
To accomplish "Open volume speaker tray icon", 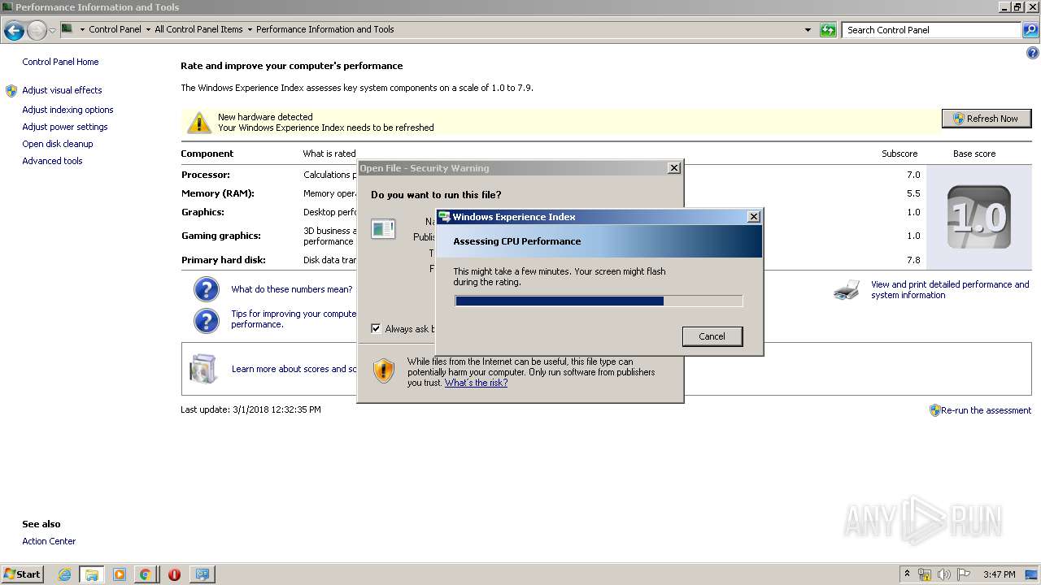I will [x=944, y=574].
